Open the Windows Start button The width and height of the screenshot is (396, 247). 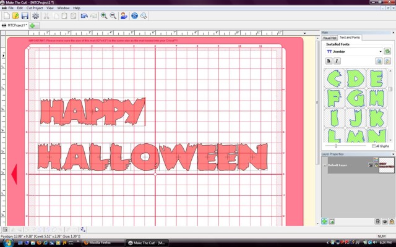point(7,243)
